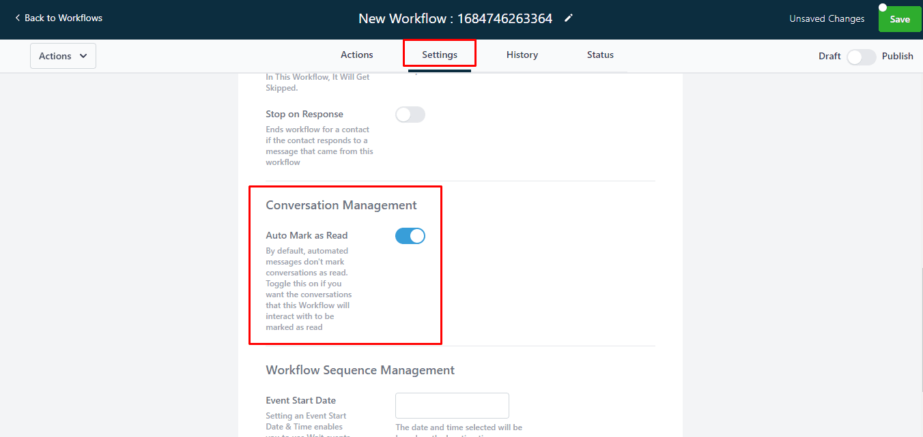Click the Event Start Date input field

[x=452, y=405]
